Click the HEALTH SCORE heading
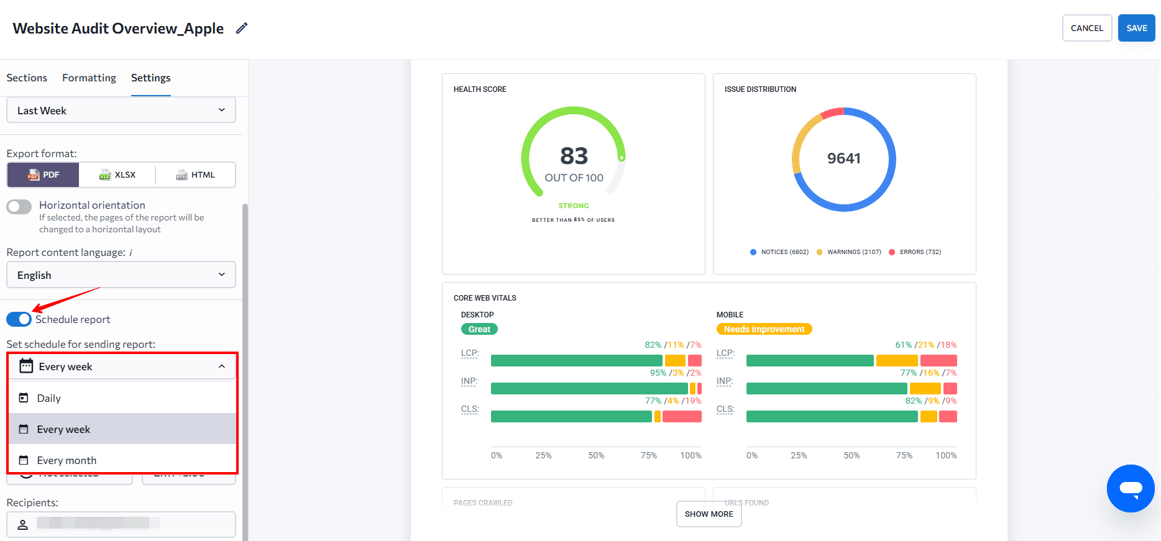This screenshot has width=1161, height=541. click(x=480, y=89)
